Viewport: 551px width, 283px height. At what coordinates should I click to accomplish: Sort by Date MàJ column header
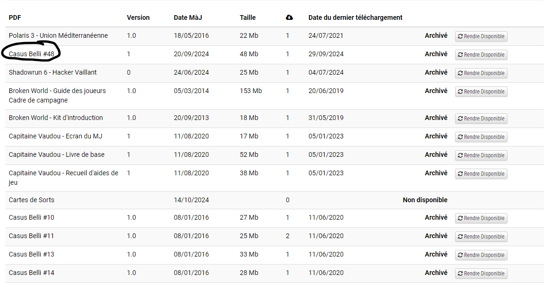188,17
